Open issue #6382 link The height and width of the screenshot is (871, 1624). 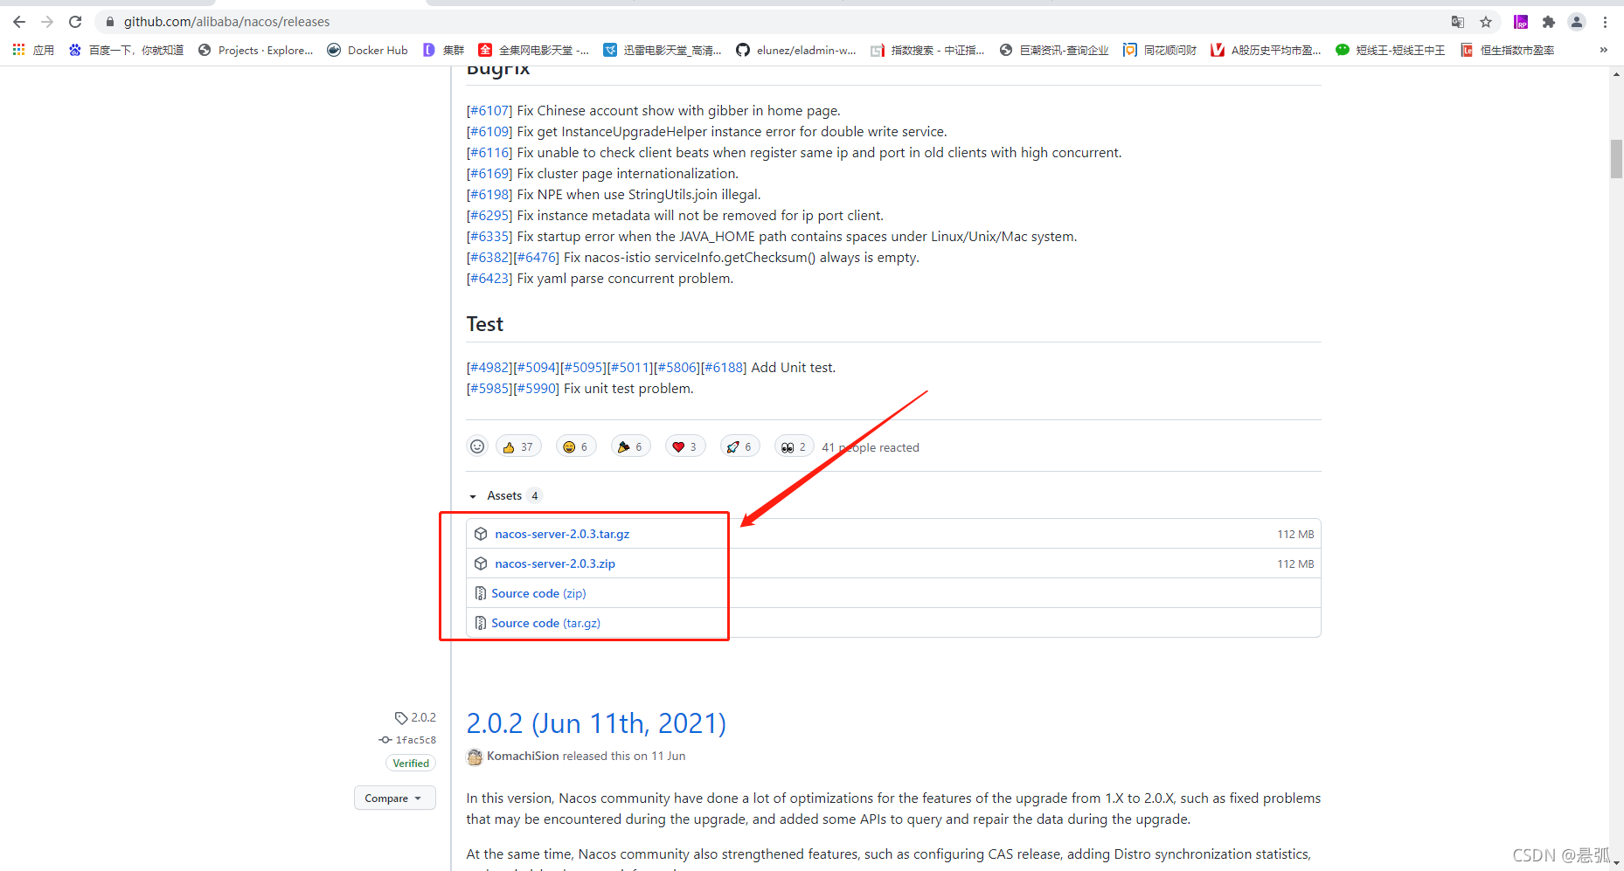click(x=489, y=258)
